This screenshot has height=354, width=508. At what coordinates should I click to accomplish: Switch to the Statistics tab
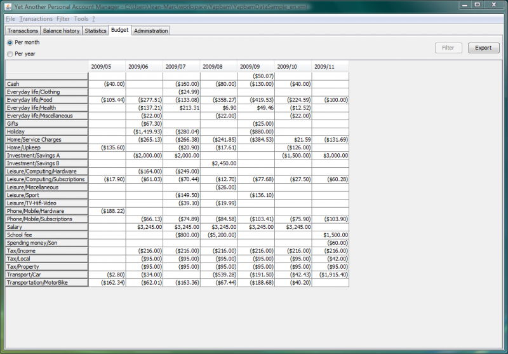tap(95, 31)
